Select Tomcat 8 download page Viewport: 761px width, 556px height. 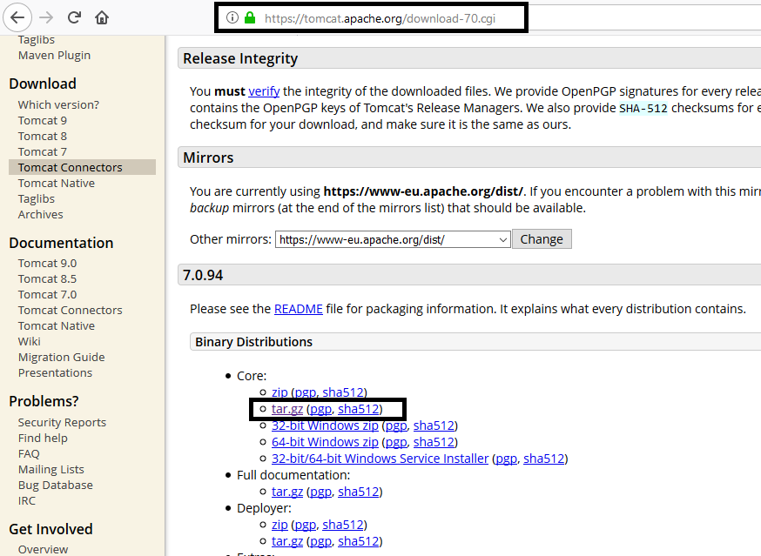(x=43, y=136)
